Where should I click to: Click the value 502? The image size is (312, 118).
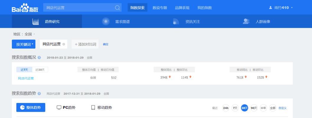[114, 78]
